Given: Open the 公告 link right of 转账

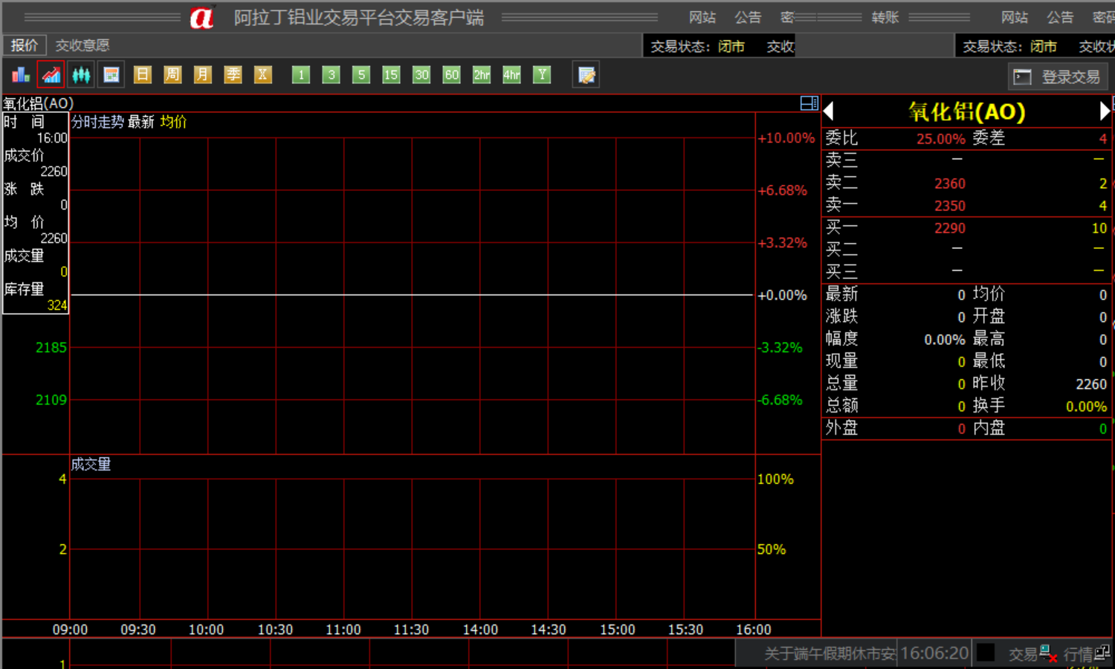Looking at the screenshot, I should tap(1061, 17).
